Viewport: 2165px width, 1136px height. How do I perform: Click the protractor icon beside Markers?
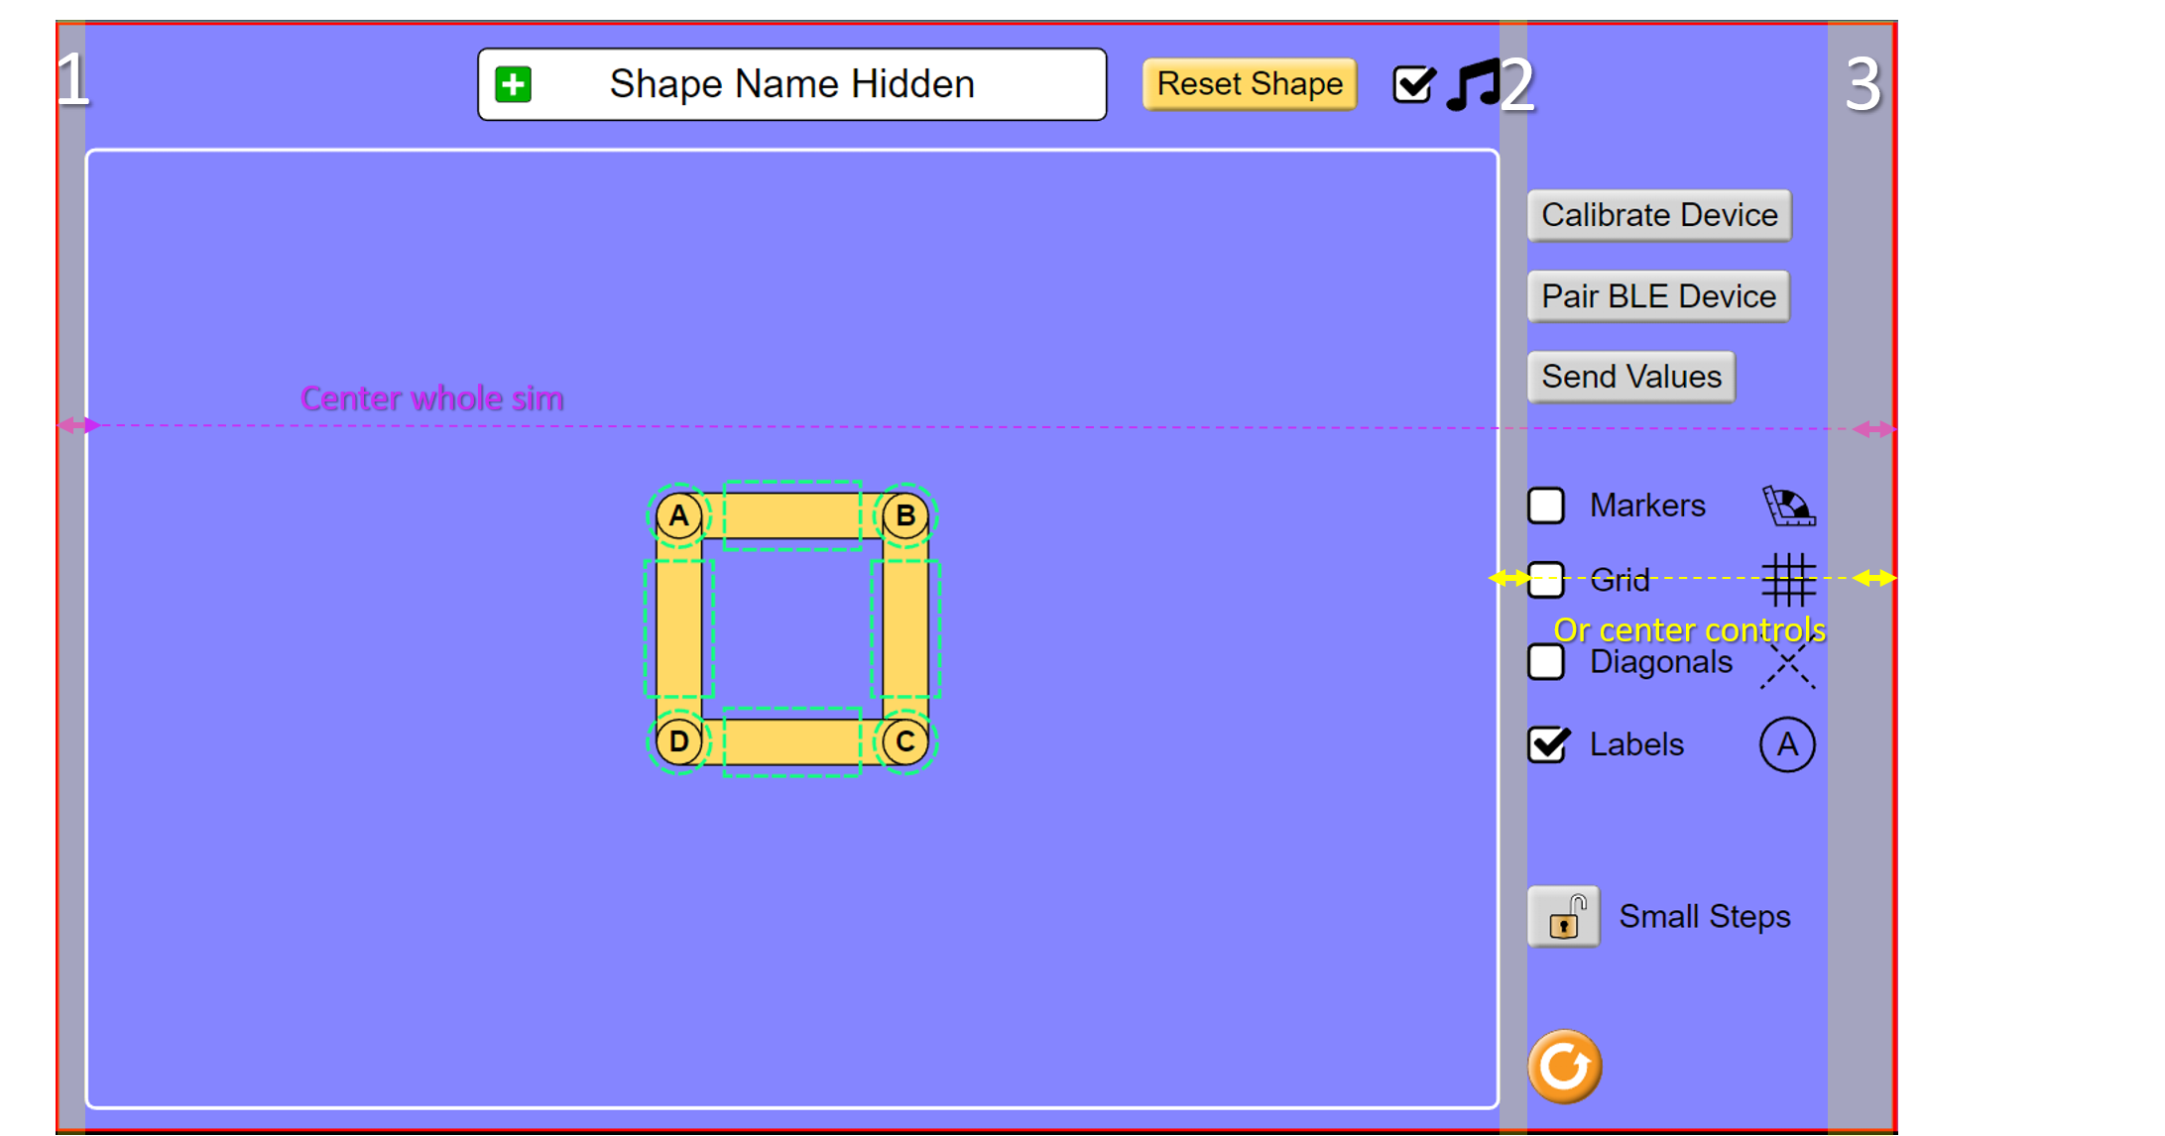pos(1786,506)
